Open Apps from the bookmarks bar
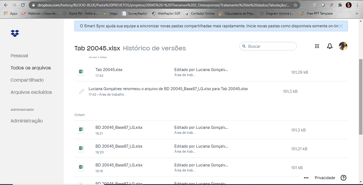Viewport: 363px width, 185px height. 10,13
